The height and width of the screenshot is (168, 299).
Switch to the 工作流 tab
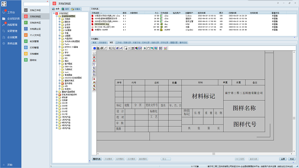(x=119, y=43)
